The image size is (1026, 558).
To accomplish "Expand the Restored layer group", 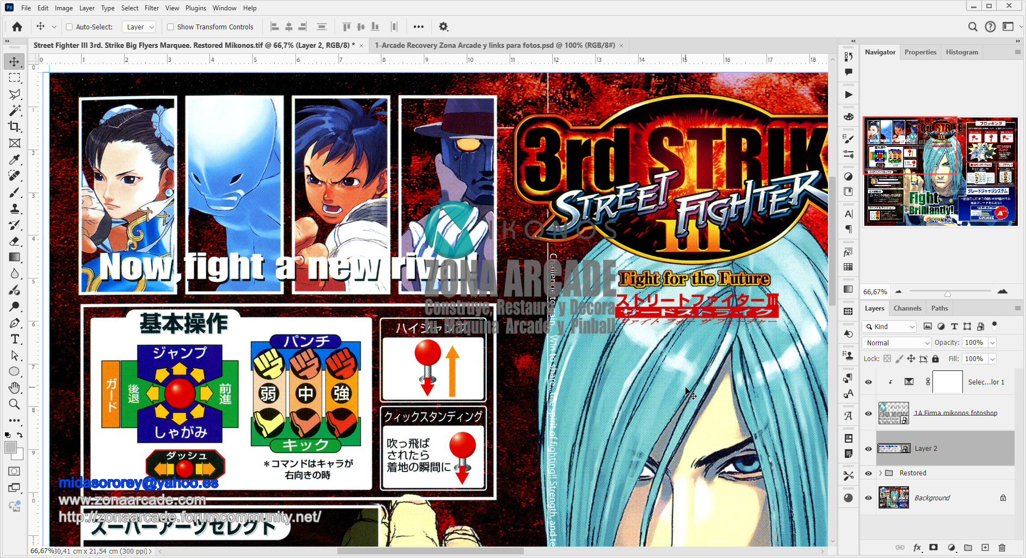I will click(880, 473).
